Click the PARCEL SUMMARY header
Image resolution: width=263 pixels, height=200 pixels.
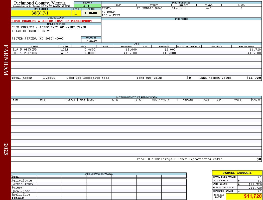point(237,173)
